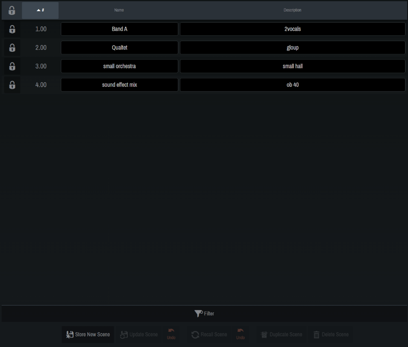Click the Recall Scene circular arrow icon
This screenshot has height=347, width=408.
point(195,334)
